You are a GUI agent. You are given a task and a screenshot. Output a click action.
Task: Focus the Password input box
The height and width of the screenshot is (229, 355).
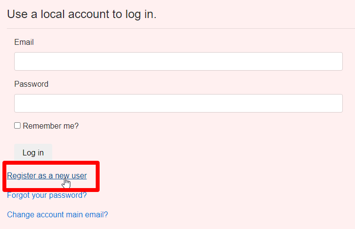tap(178, 103)
